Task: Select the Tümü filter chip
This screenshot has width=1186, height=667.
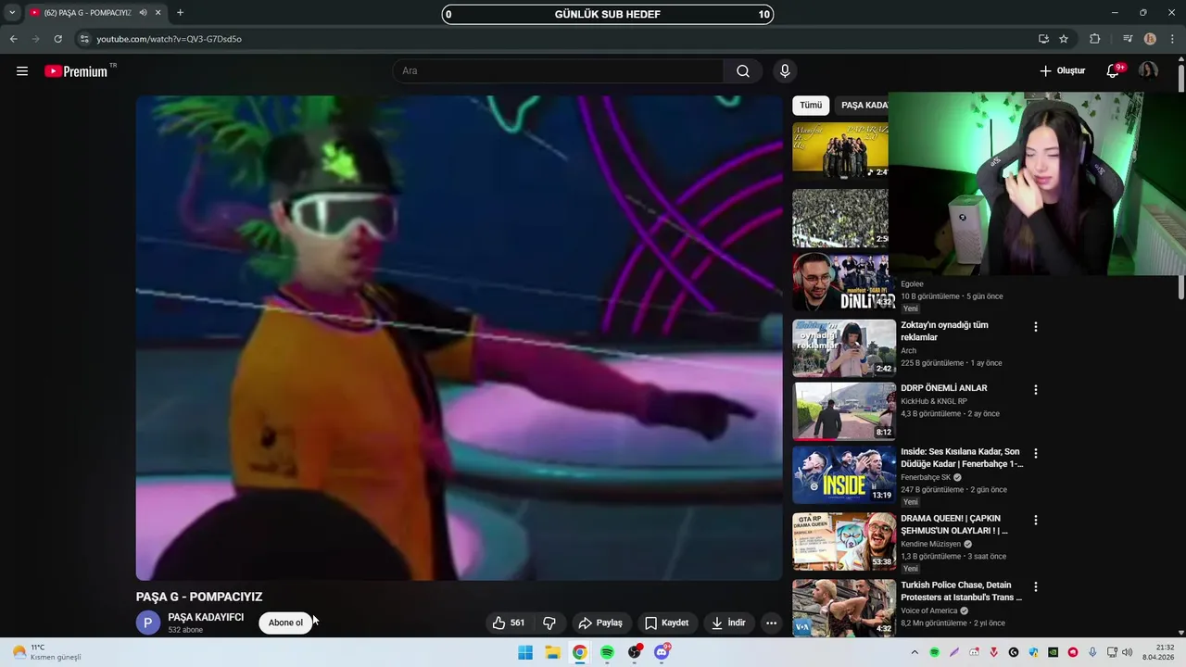Action: click(811, 106)
